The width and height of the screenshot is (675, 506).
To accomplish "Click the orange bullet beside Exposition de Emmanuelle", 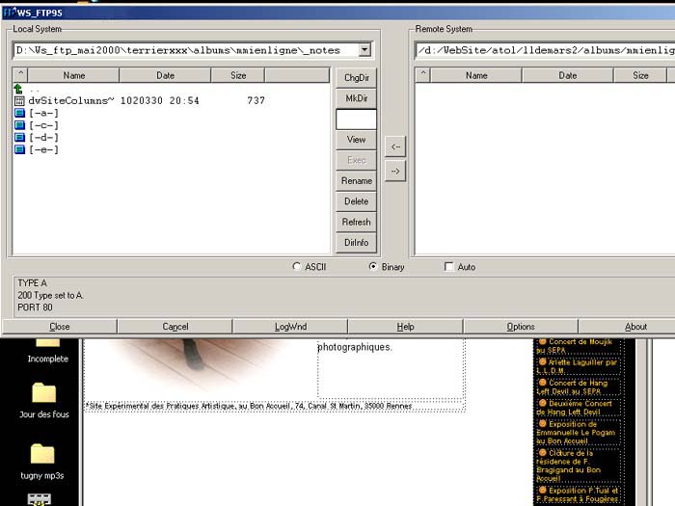I will [x=542, y=424].
